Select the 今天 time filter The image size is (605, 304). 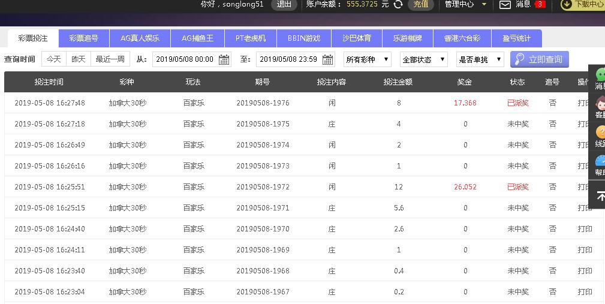54,59
